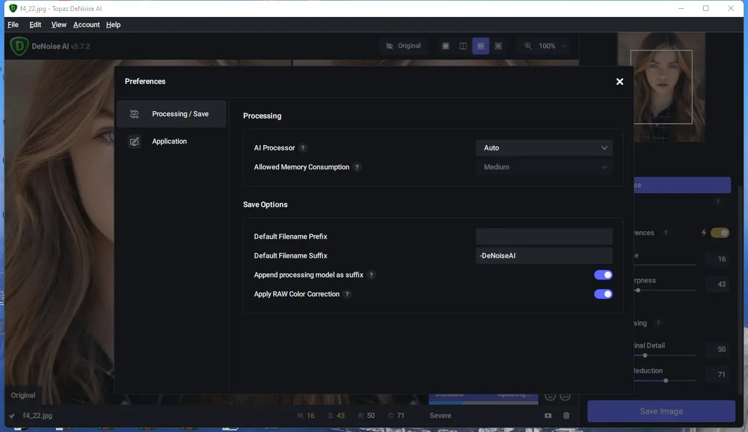The width and height of the screenshot is (748, 432).
Task: Click the Original label on the preview
Action: pos(23,395)
